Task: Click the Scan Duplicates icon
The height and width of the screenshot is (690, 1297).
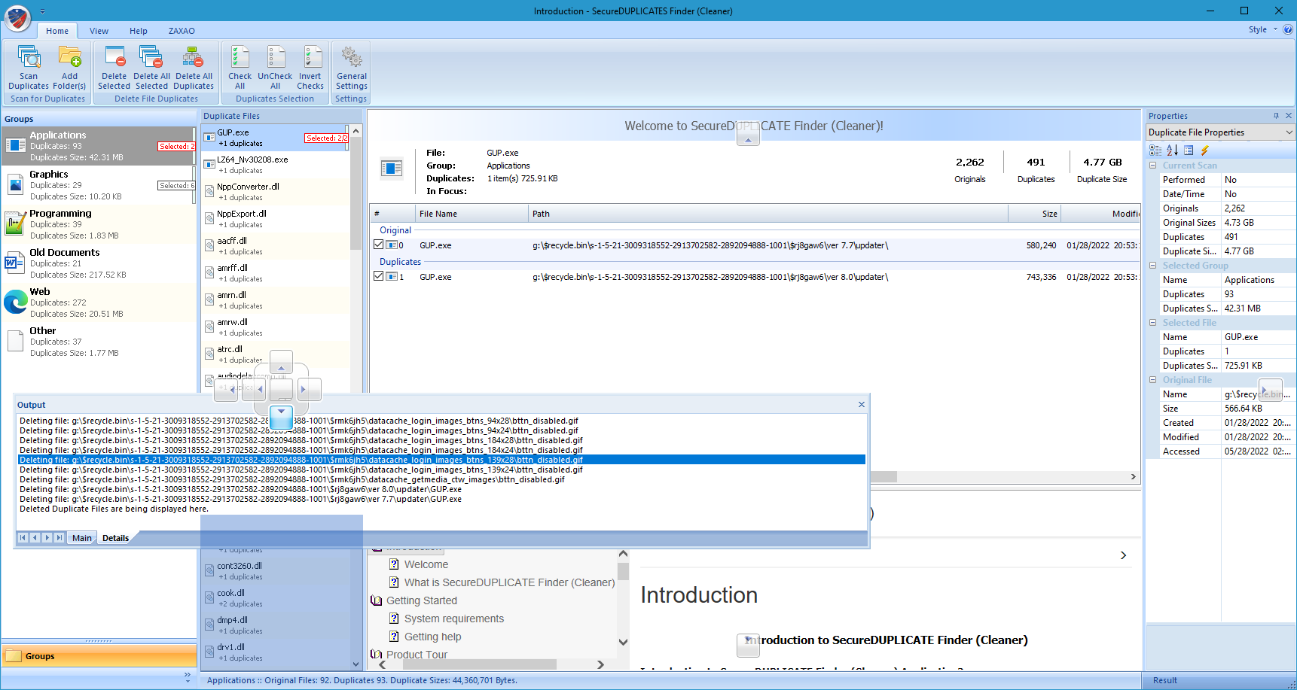Action: [29, 57]
